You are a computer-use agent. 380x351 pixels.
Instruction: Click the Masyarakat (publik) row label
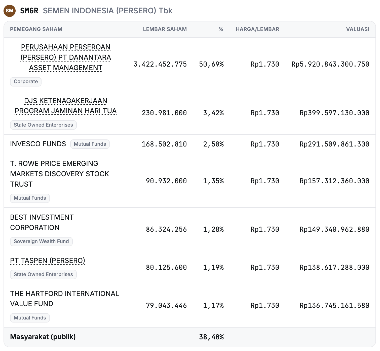click(43, 337)
